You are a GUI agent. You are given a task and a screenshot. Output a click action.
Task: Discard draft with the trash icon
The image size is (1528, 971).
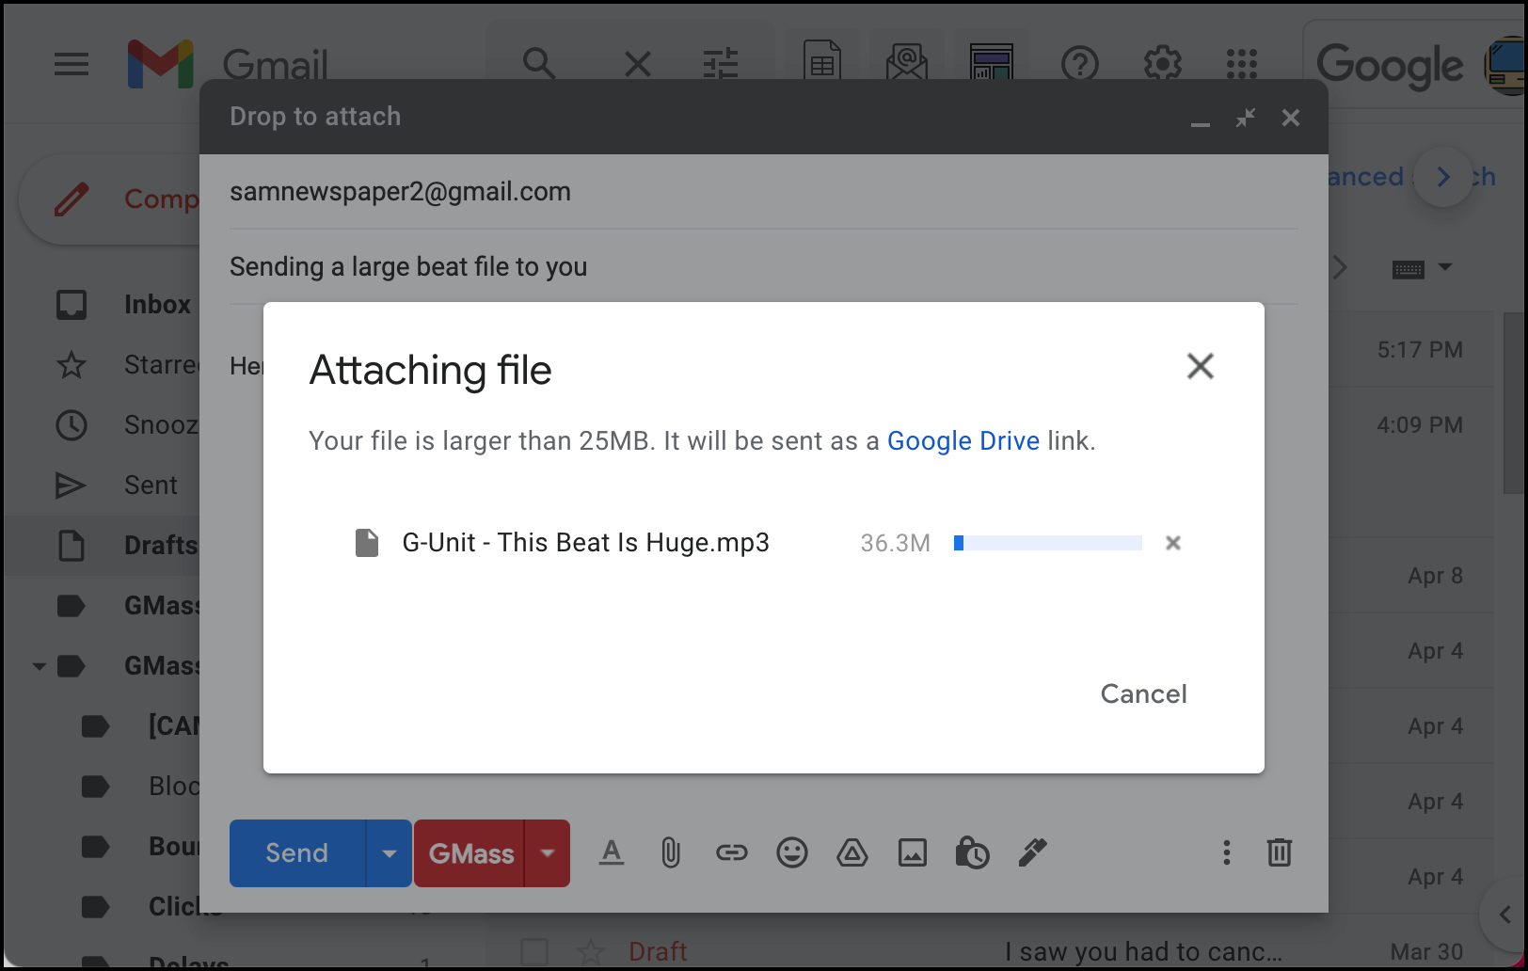tap(1280, 853)
